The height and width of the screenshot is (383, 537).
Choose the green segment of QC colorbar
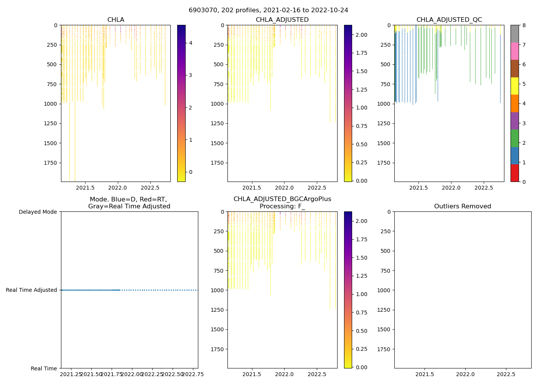[514, 138]
